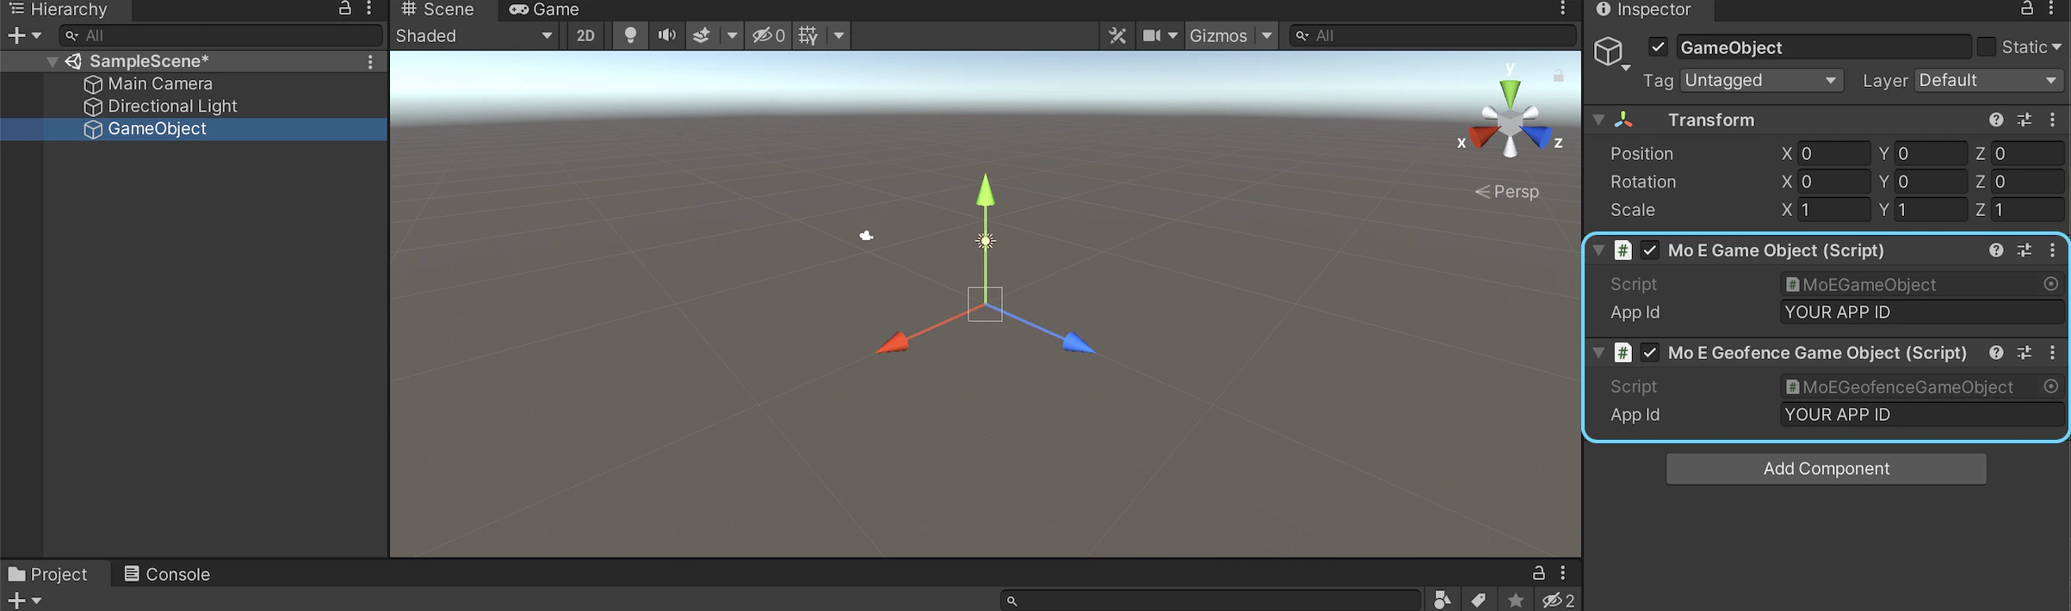
Task: Disable Mo E Geofence Game Object script checkbox
Action: click(x=1650, y=353)
